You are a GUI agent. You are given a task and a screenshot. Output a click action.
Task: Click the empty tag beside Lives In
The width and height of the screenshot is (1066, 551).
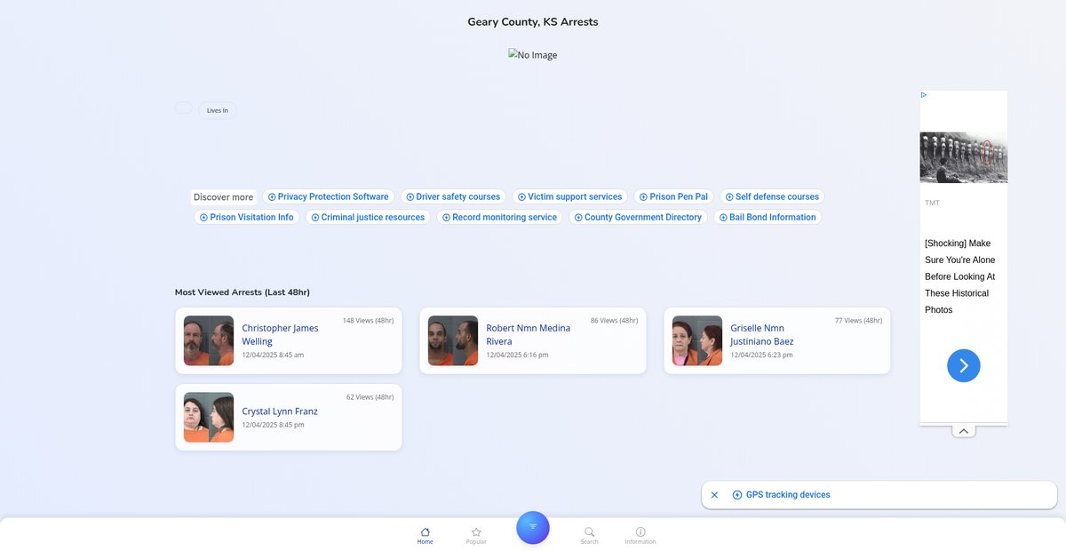point(184,108)
